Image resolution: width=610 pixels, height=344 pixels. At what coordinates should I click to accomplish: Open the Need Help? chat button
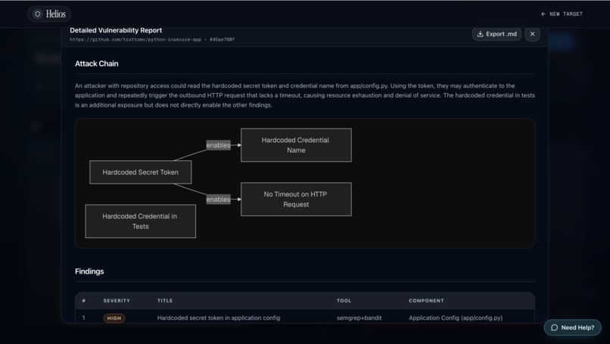tap(573, 327)
